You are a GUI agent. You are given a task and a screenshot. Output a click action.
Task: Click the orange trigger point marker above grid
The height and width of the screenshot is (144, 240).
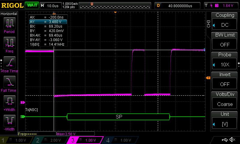point(115,12)
